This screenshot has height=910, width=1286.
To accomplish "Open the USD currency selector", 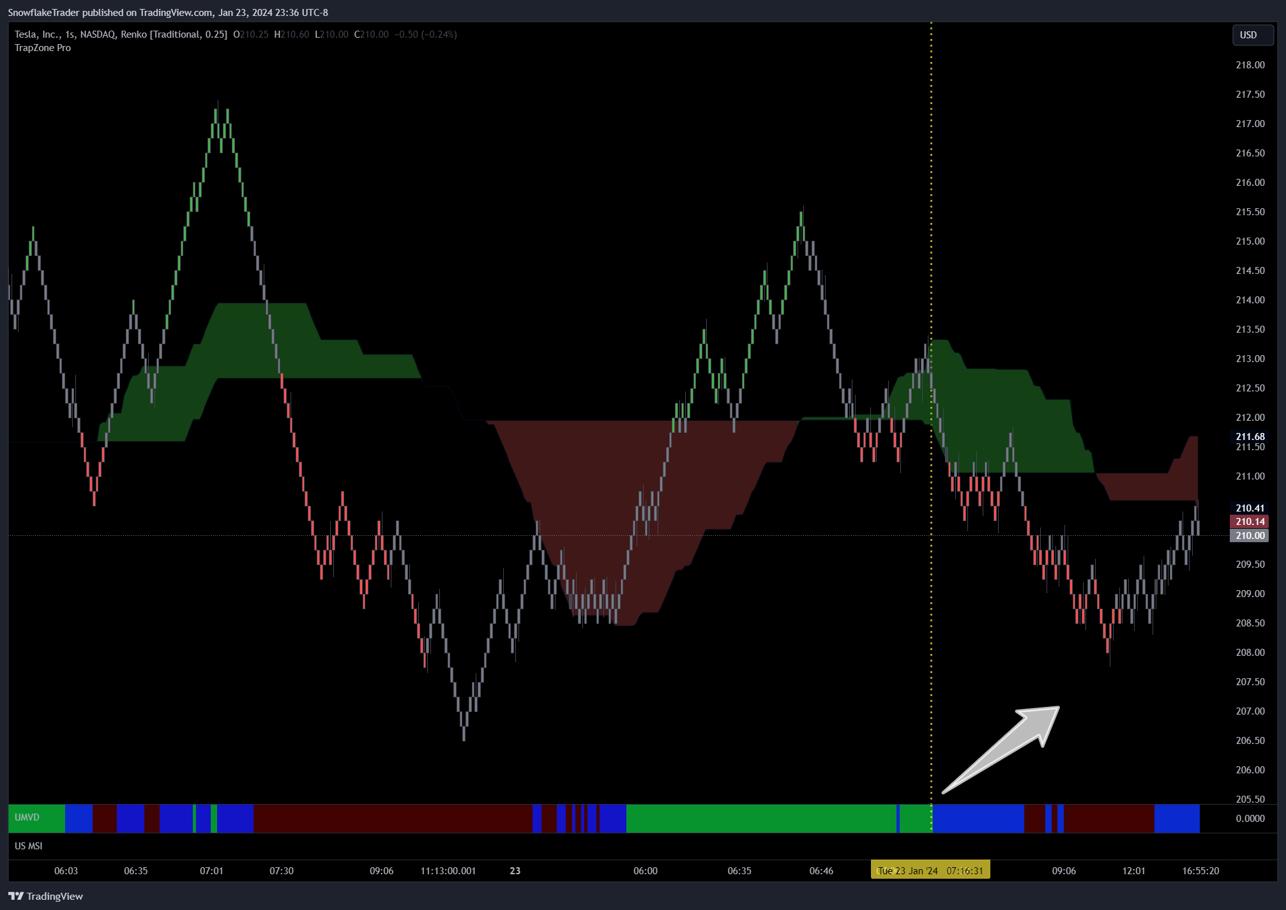I will [1252, 35].
